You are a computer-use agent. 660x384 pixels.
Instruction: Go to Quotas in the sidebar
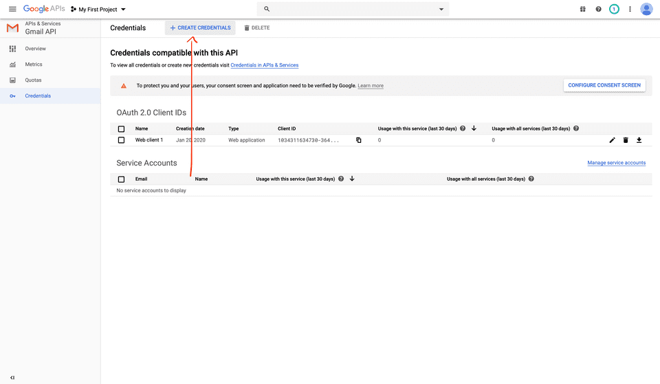pos(33,80)
